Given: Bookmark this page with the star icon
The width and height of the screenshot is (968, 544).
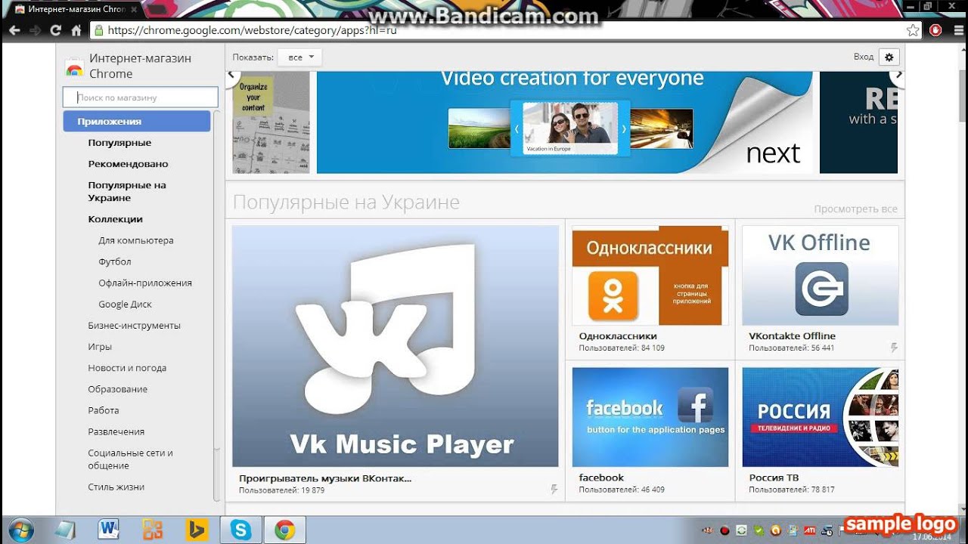Looking at the screenshot, I should pos(914,30).
